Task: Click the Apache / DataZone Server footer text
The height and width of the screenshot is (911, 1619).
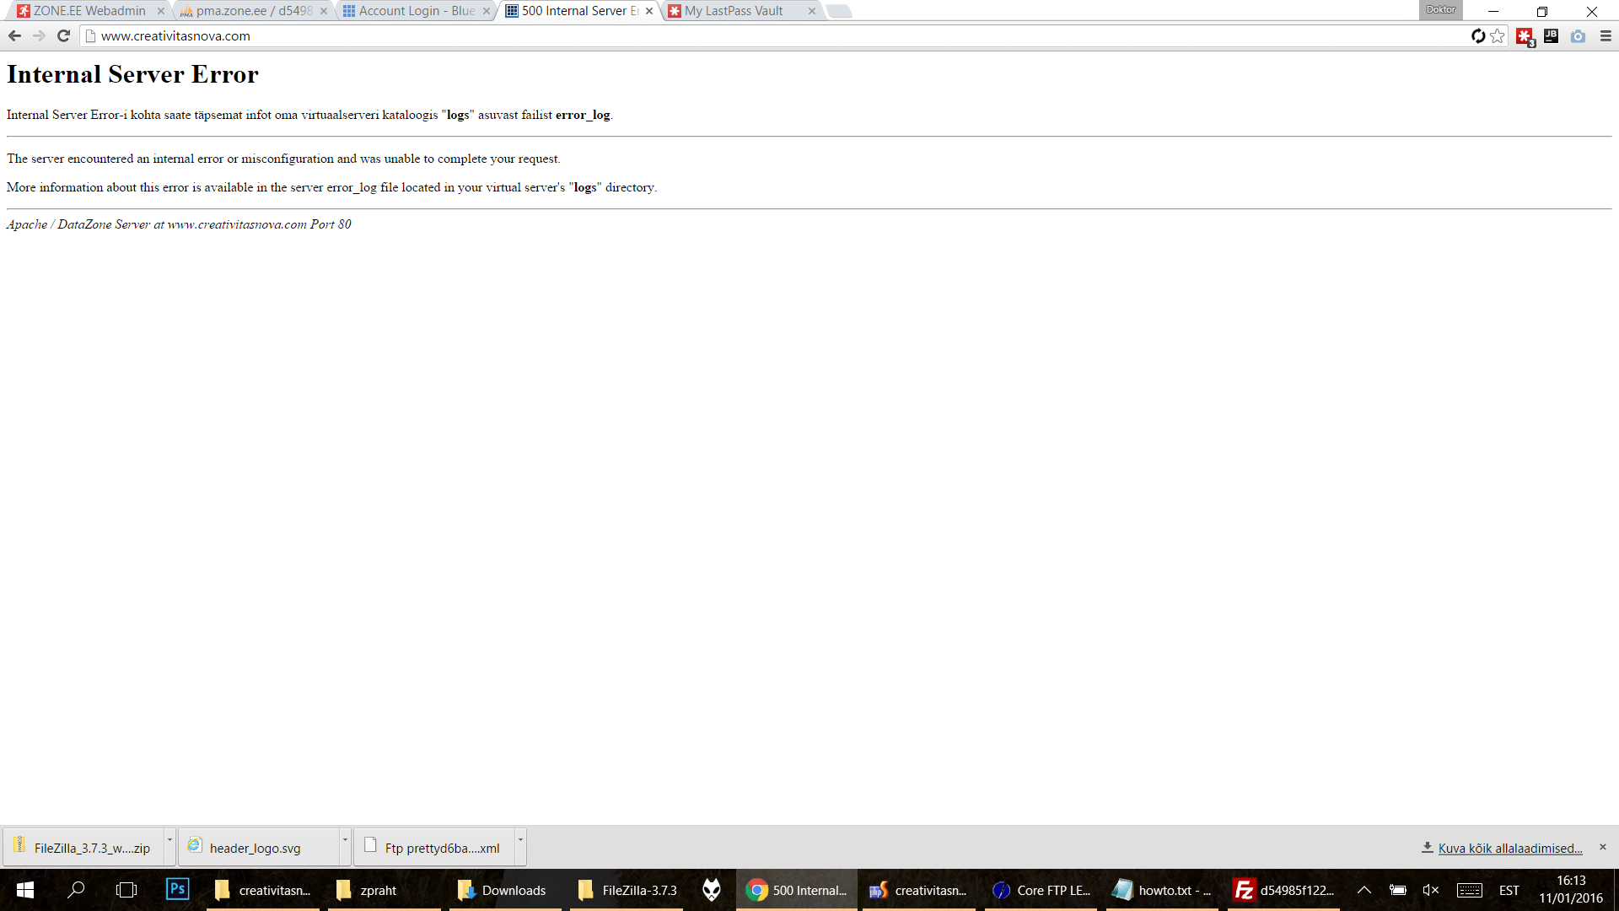Action: coord(179,224)
